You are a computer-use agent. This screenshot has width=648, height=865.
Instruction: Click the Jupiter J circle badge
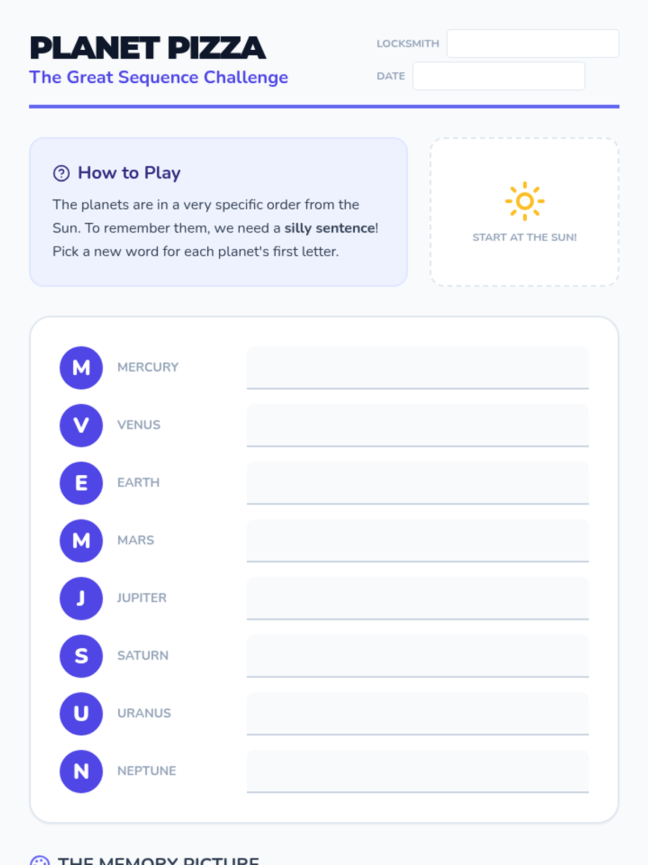pyautogui.click(x=81, y=598)
